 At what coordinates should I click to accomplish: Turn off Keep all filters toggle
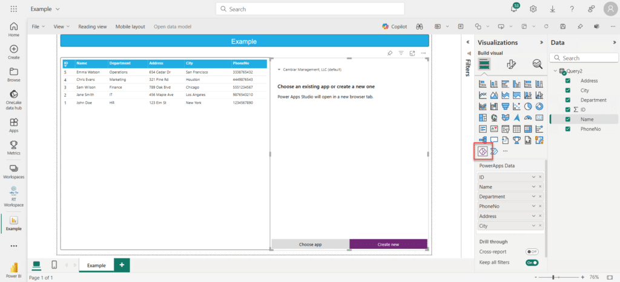(532, 263)
